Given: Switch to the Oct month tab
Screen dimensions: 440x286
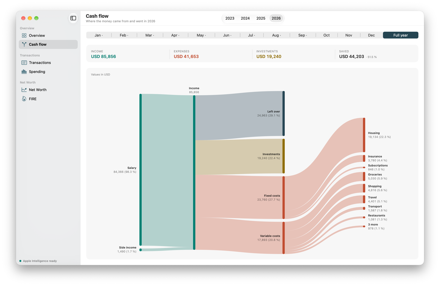Looking at the screenshot, I should 326,35.
